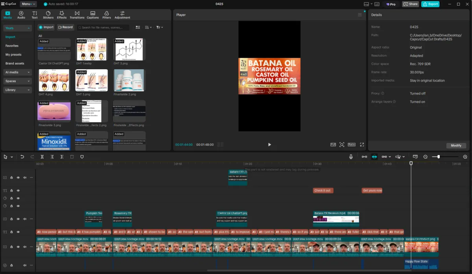Zoom in the timeline with plus icon
This screenshot has width=472, height=274.
(465, 157)
